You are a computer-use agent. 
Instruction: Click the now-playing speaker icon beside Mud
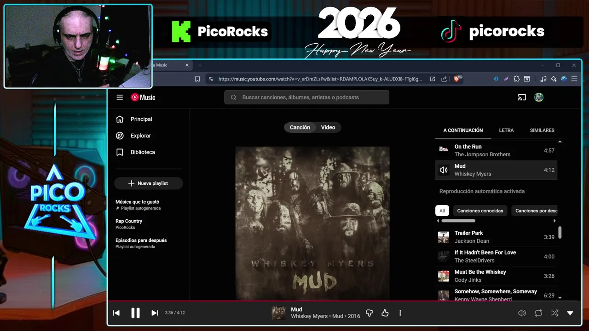(444, 170)
